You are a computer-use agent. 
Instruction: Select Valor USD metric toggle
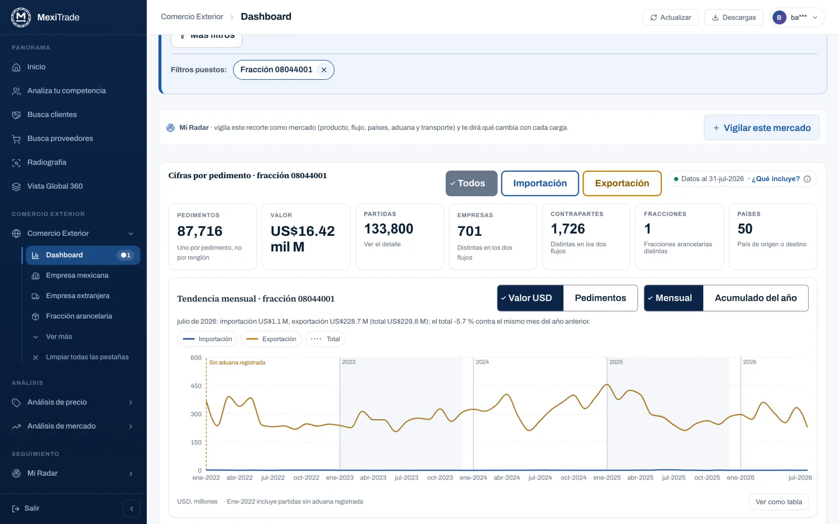click(530, 298)
